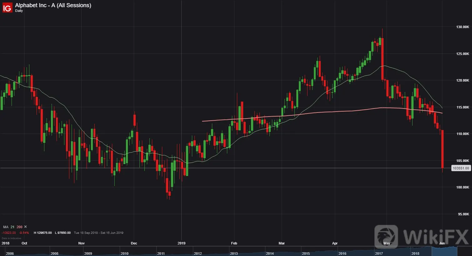The image size is (472, 256).
Task: Open the Daily timeframe selector
Action: (x=19, y=11)
